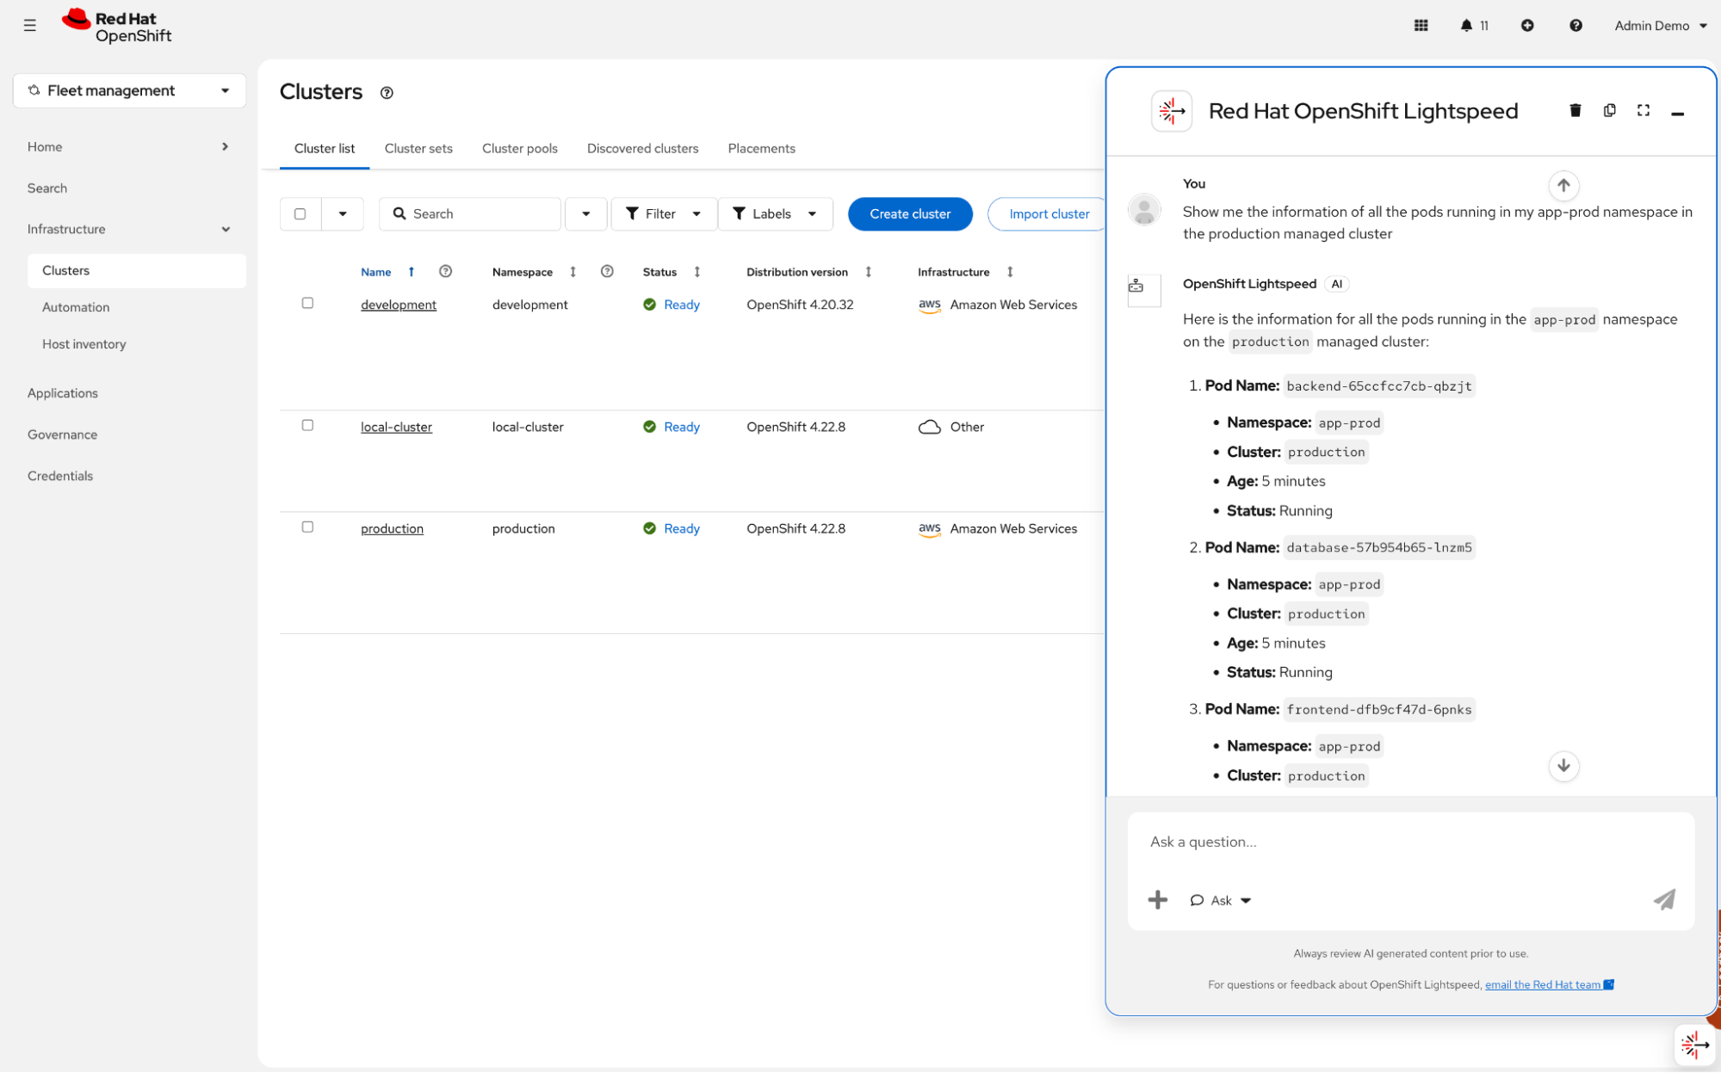Select the production cluster checkbox
The image size is (1721, 1073).
click(307, 527)
